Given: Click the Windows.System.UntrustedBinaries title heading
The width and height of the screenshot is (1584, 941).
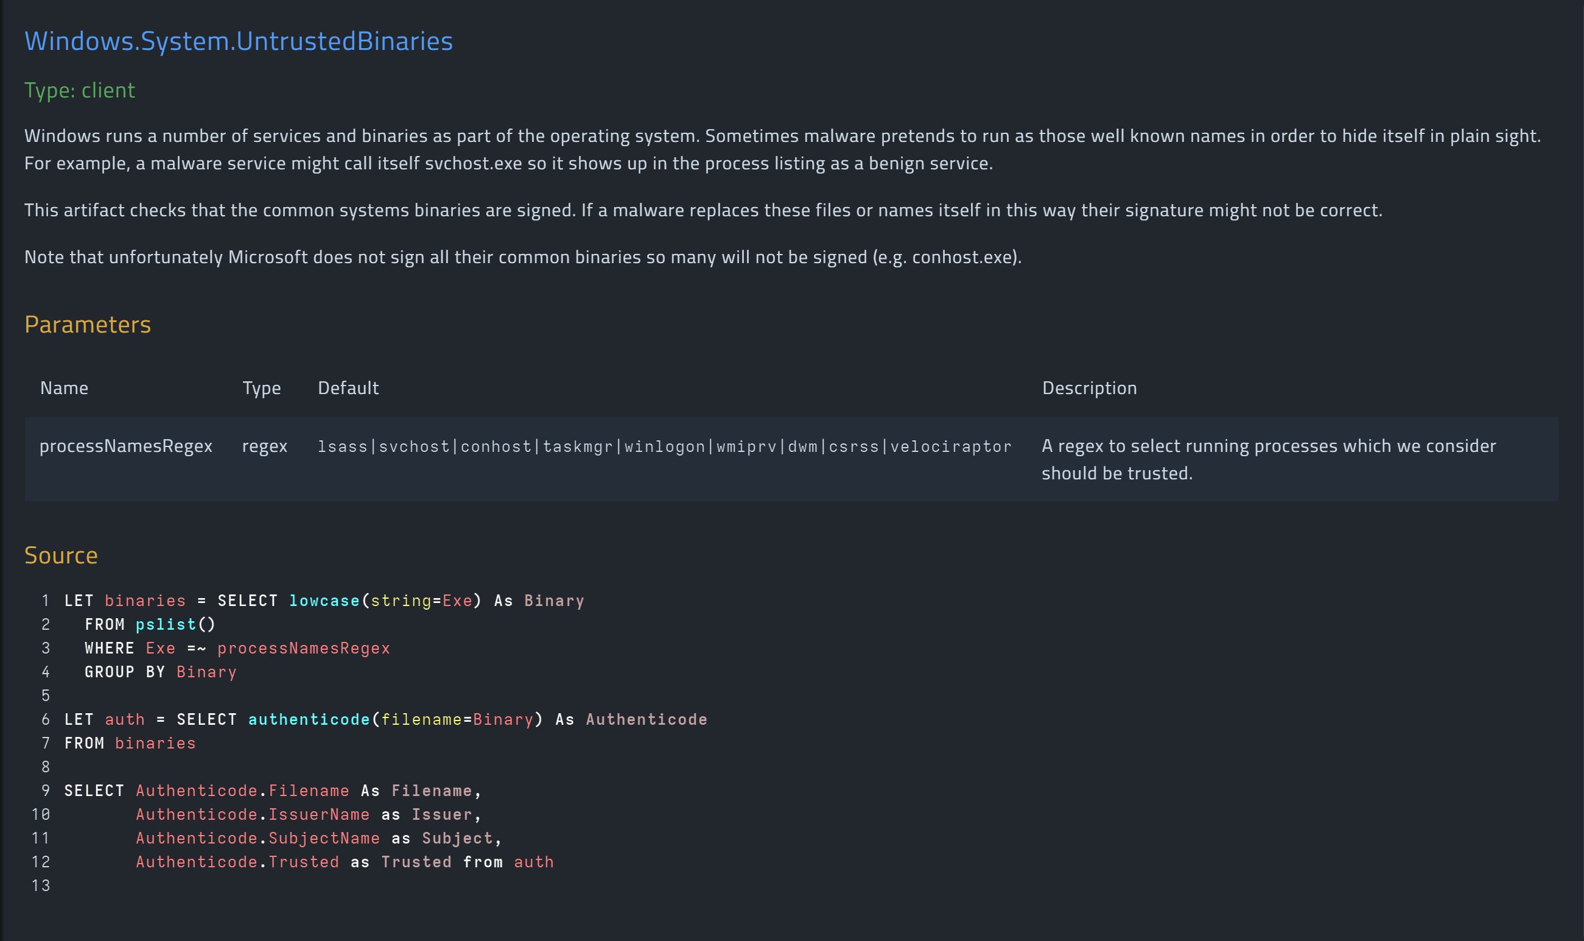Looking at the screenshot, I should pos(238,41).
